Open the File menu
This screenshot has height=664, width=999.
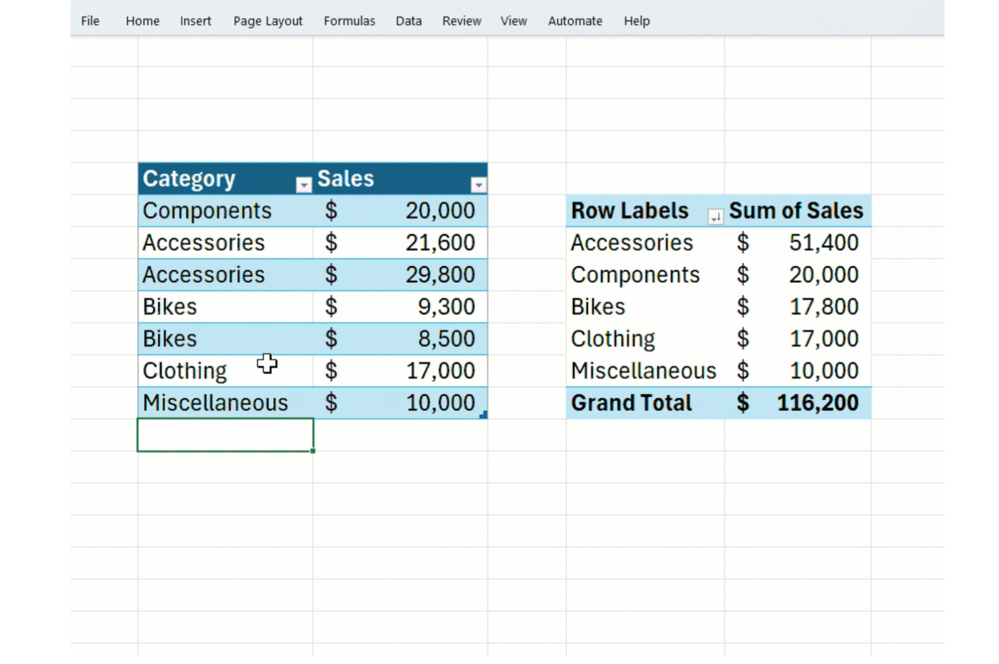90,21
